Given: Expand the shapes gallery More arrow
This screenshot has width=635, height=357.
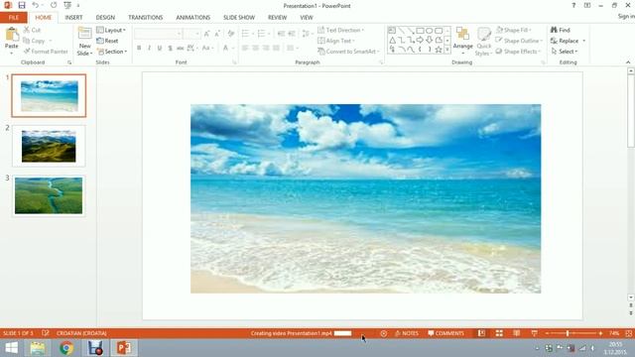Looking at the screenshot, I should 447,50.
